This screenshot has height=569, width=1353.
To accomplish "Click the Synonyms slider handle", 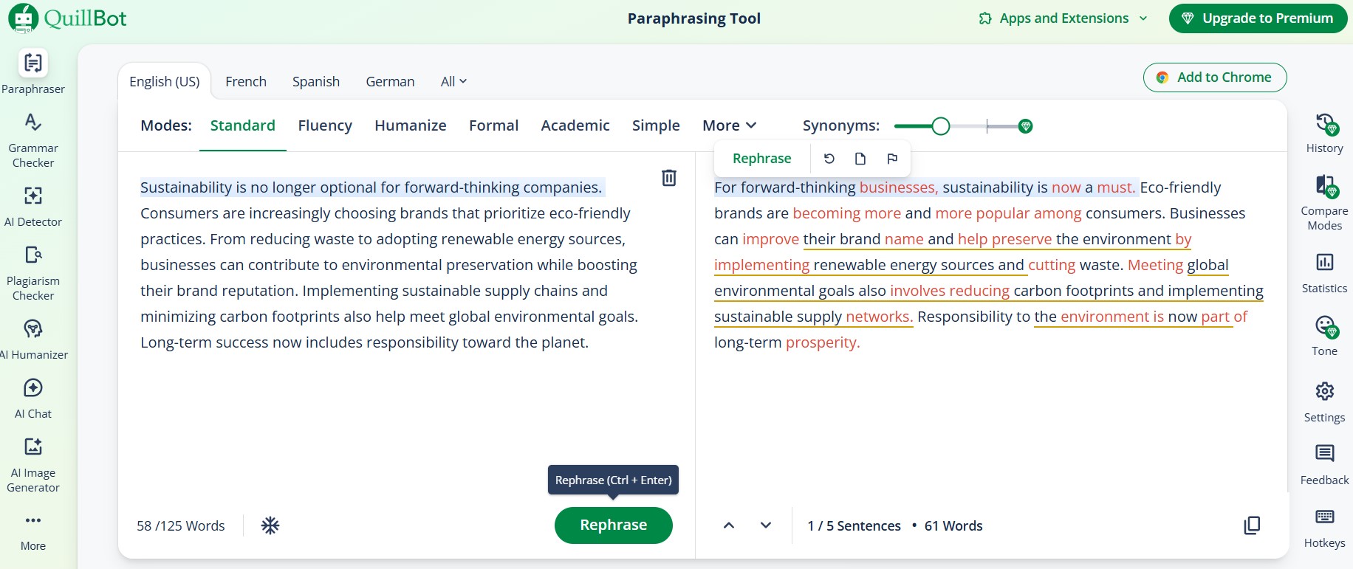I will point(940,127).
